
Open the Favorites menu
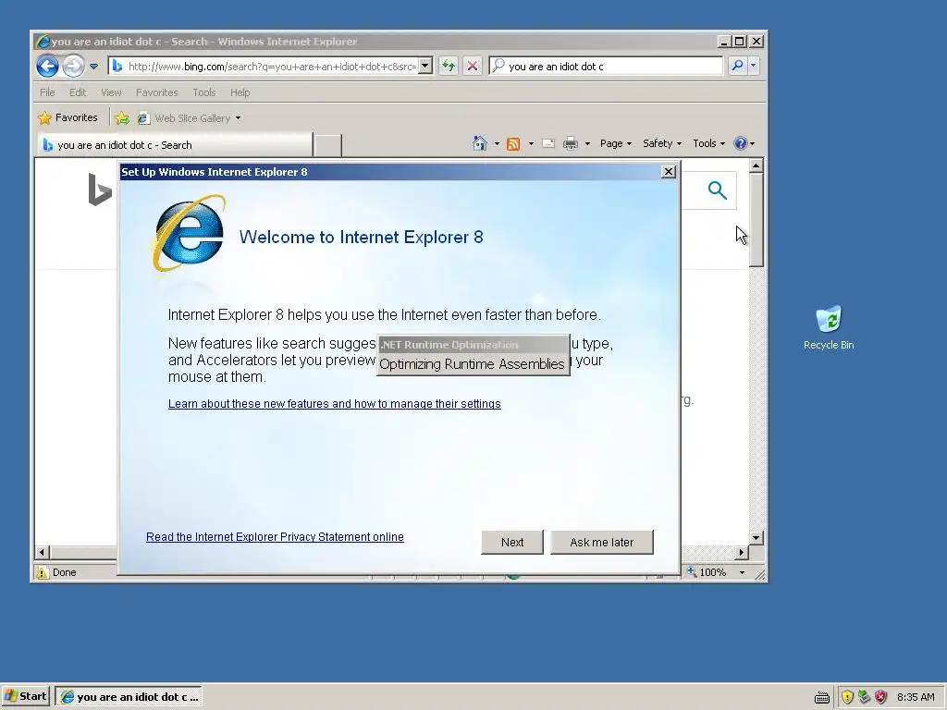156,92
